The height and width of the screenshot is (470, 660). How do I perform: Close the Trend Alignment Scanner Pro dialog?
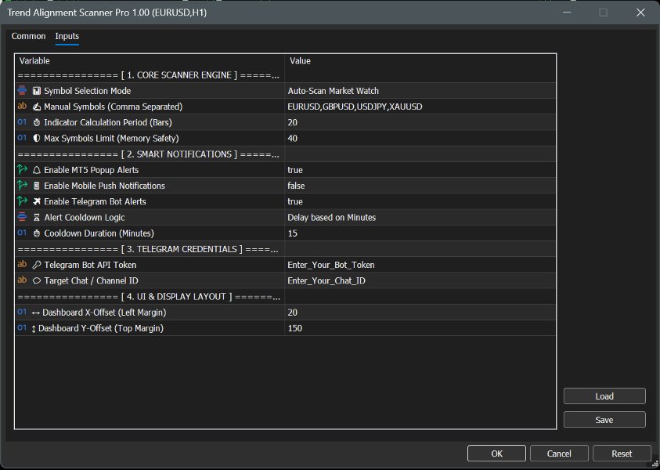click(x=640, y=13)
